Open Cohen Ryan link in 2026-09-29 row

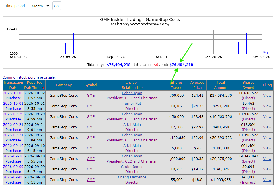tap(132, 114)
